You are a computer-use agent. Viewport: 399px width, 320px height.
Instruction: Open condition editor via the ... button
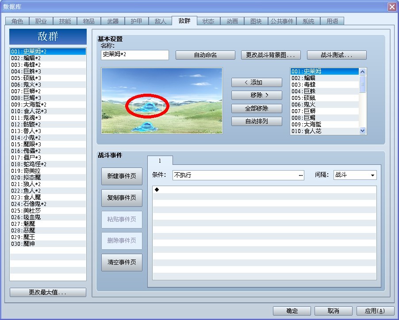300,175
